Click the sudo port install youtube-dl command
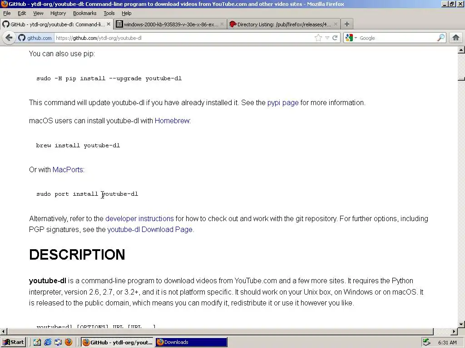This screenshot has width=465, height=348. (x=87, y=194)
